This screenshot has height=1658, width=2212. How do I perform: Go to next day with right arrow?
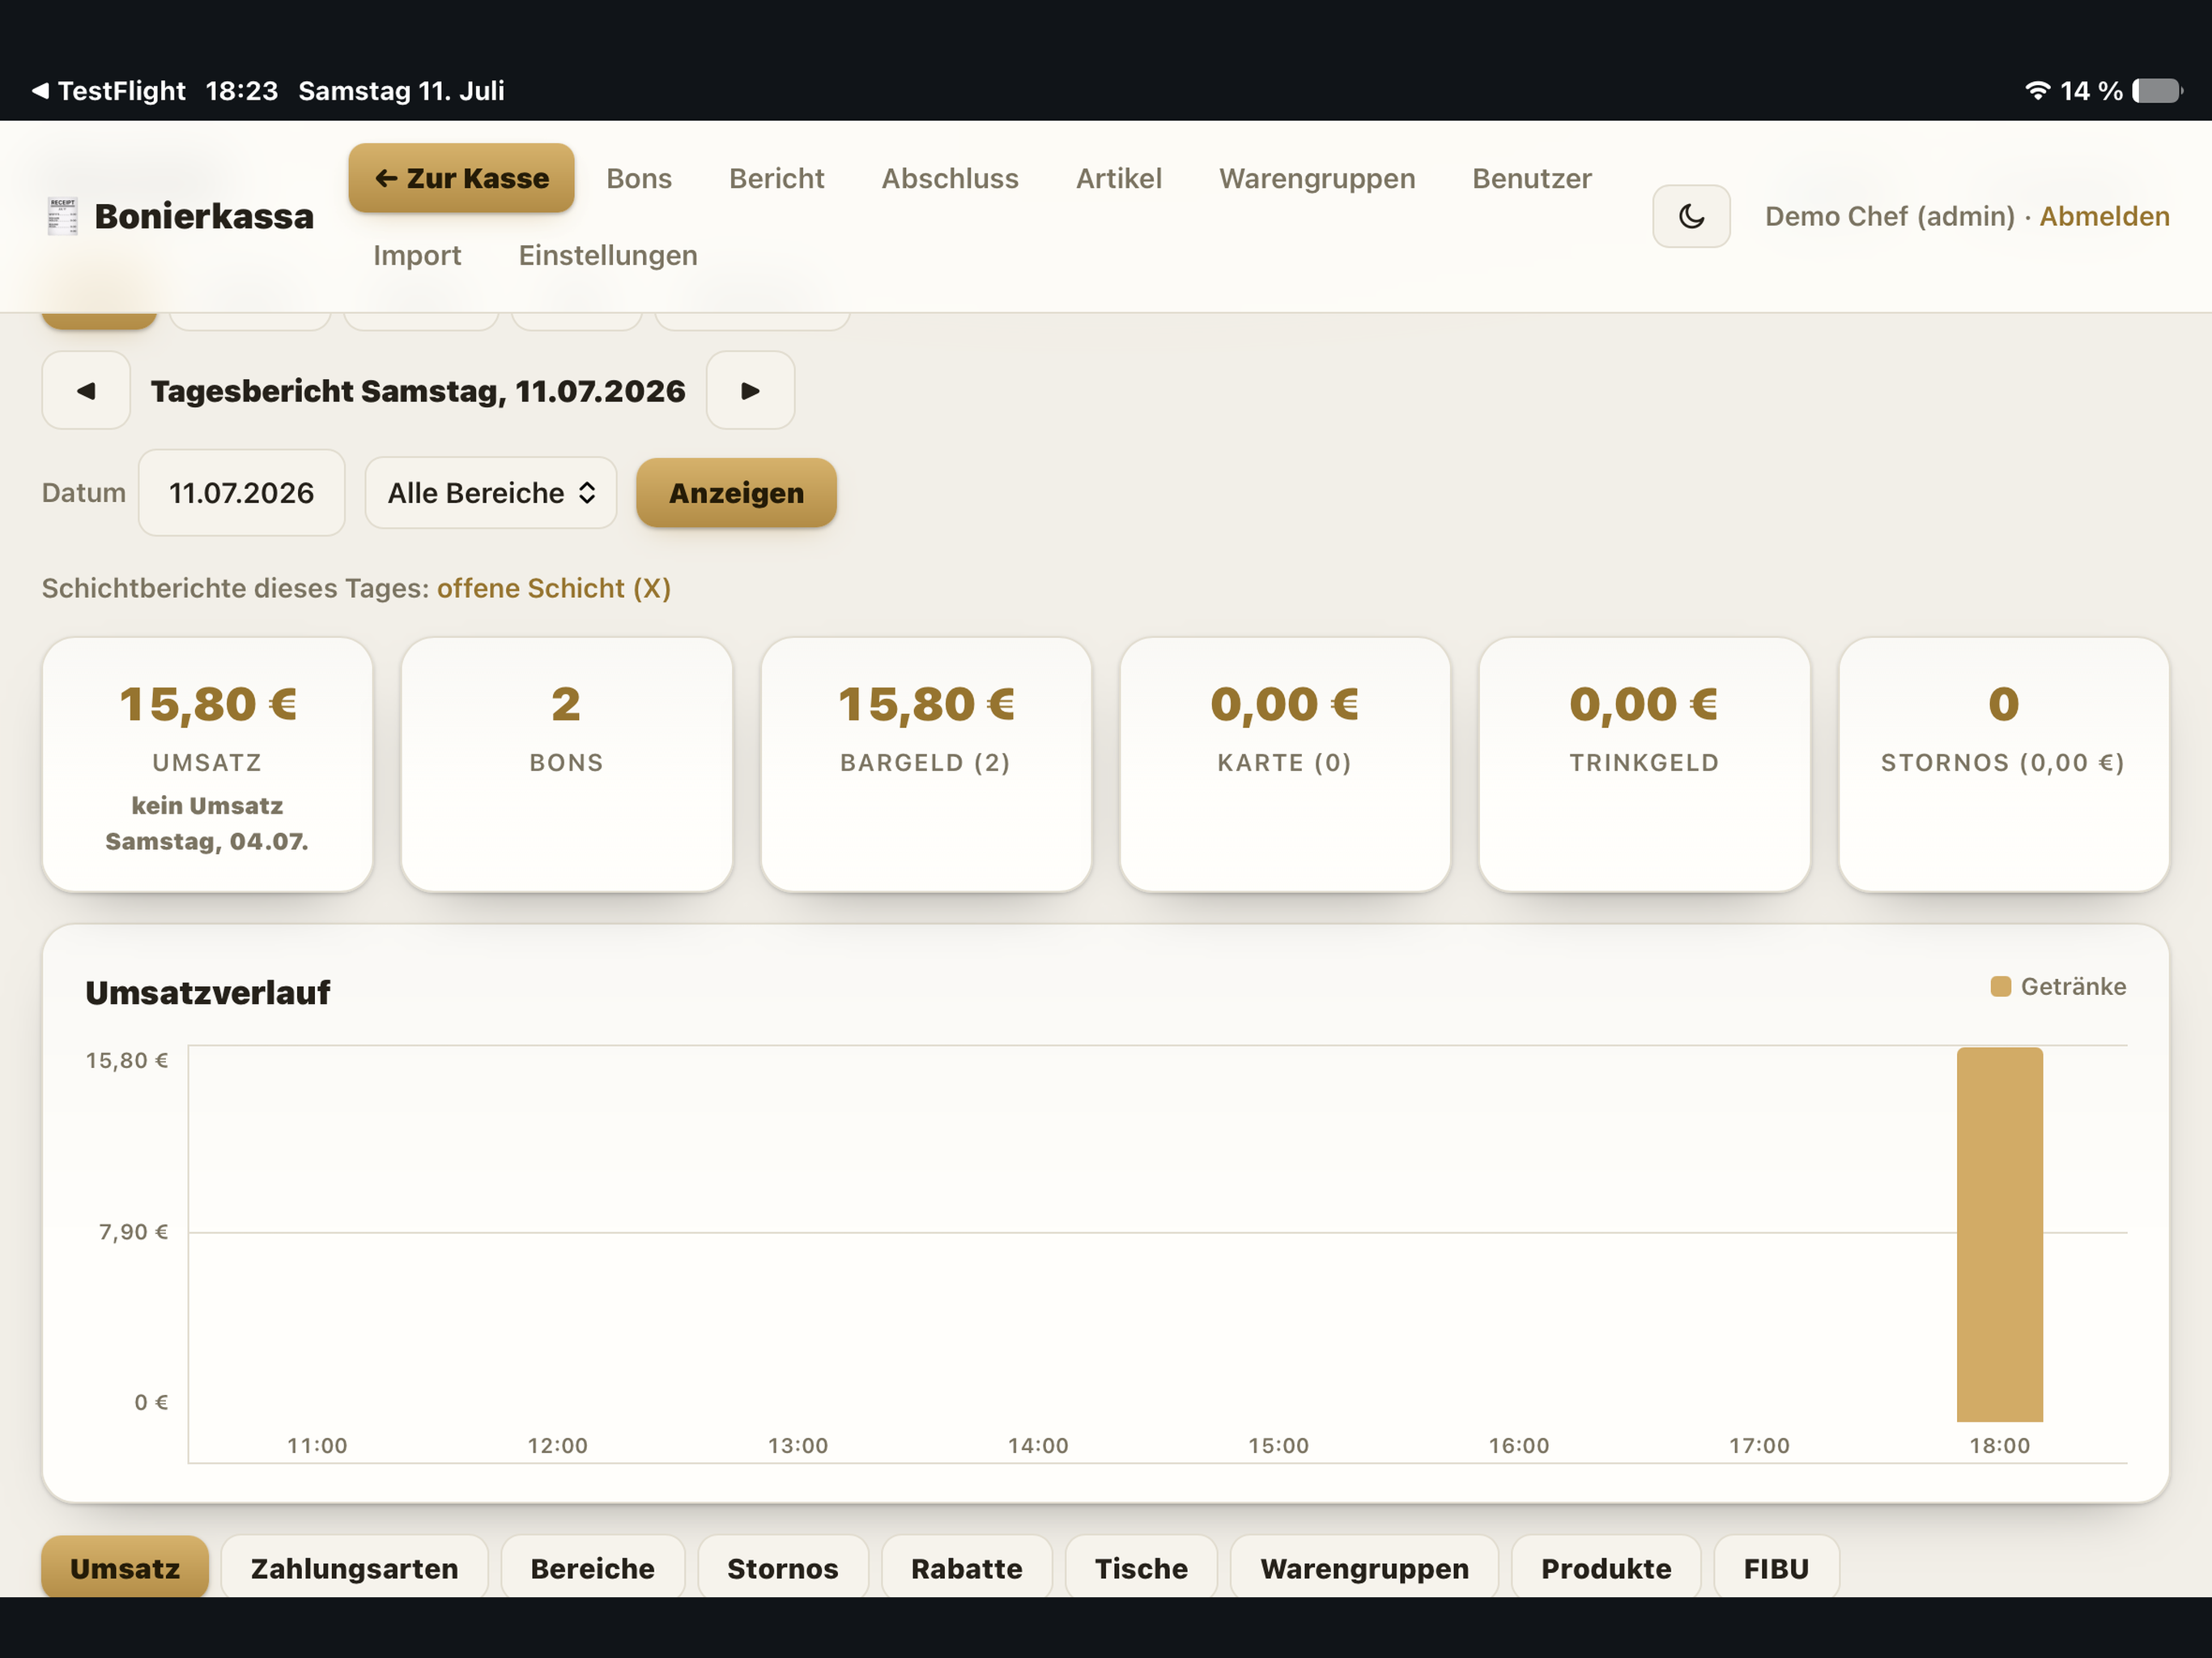750,390
